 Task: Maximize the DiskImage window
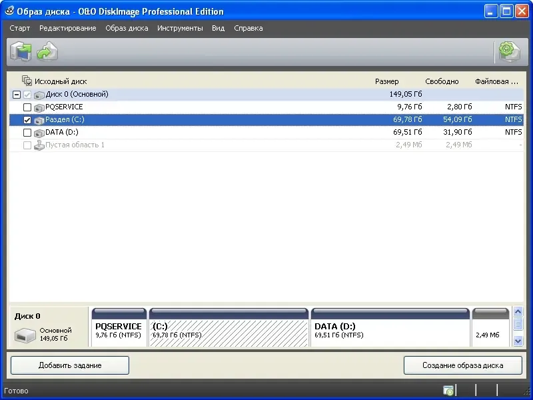tap(506, 11)
